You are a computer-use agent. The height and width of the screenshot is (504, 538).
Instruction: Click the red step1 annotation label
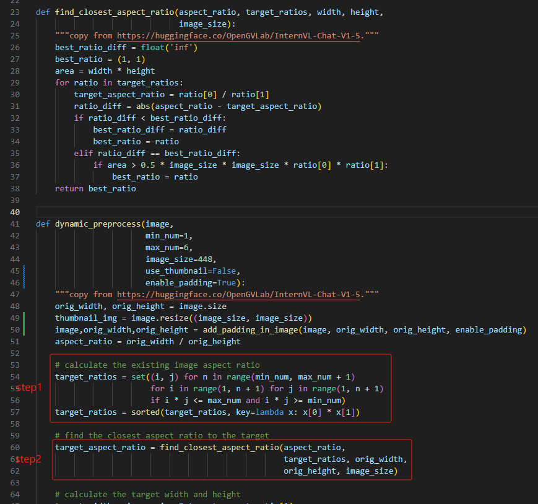[x=27, y=388]
